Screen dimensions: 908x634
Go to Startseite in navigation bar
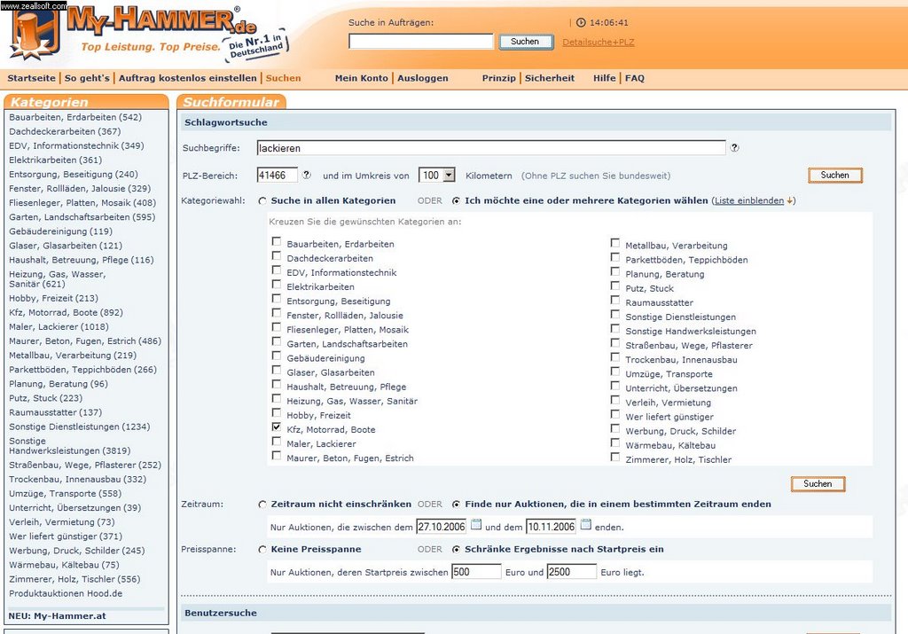[31, 78]
